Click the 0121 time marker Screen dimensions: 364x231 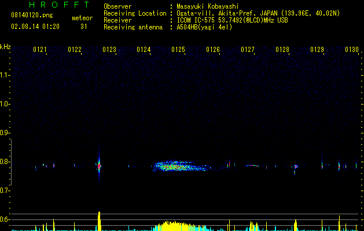click(40, 50)
